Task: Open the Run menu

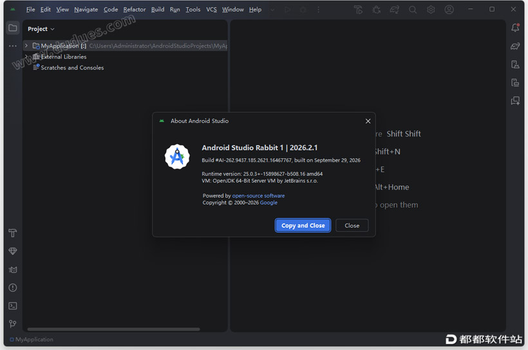Action: click(x=174, y=10)
